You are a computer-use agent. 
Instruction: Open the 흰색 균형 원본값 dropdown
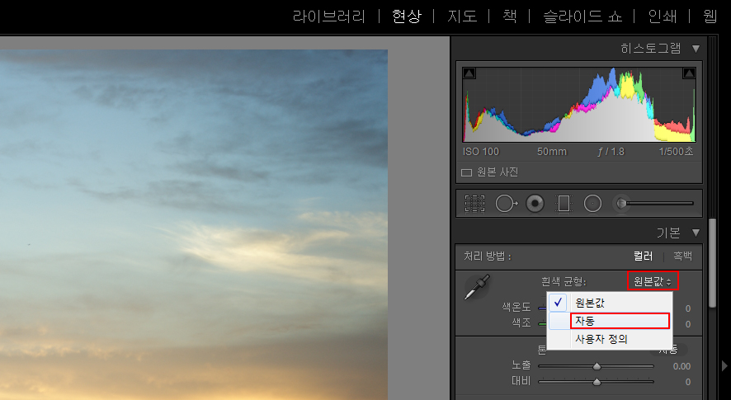653,281
